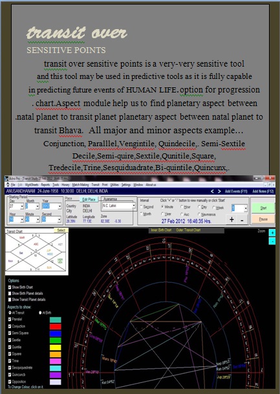Uncheck the Trine aspect
Viewport: 280px width, 394px height.
[10, 361]
